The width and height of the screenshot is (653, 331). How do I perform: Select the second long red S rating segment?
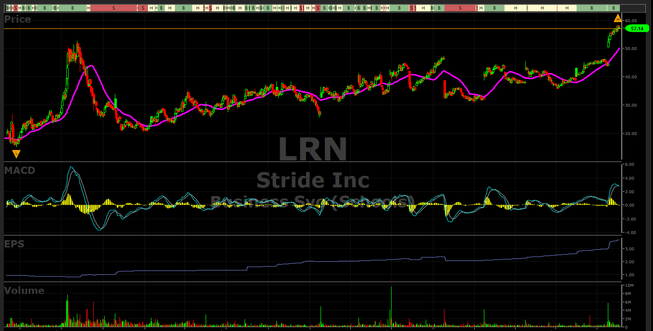[460, 8]
